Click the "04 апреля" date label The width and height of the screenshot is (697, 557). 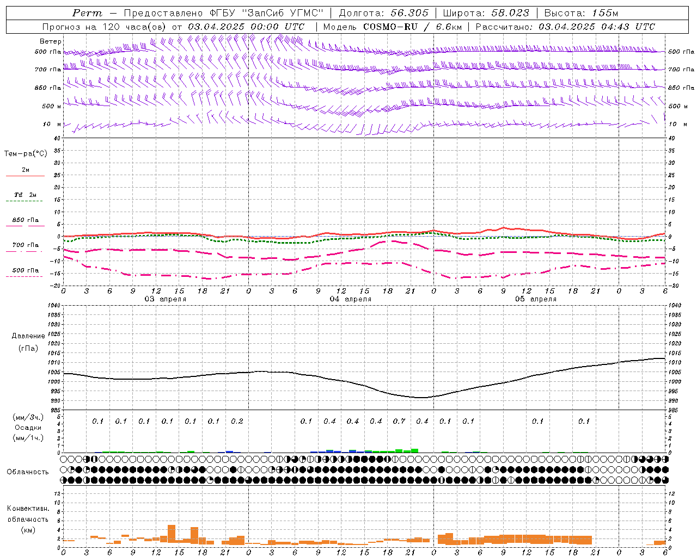[350, 299]
